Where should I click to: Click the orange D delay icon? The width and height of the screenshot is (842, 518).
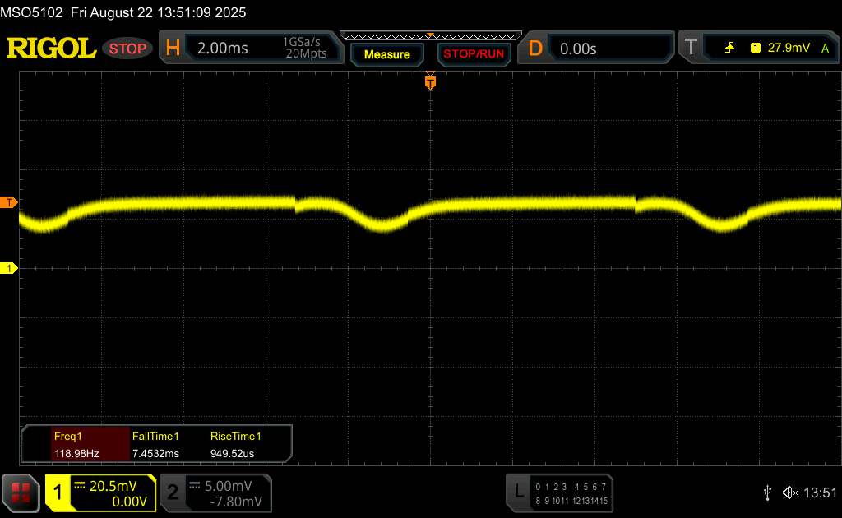click(x=535, y=49)
